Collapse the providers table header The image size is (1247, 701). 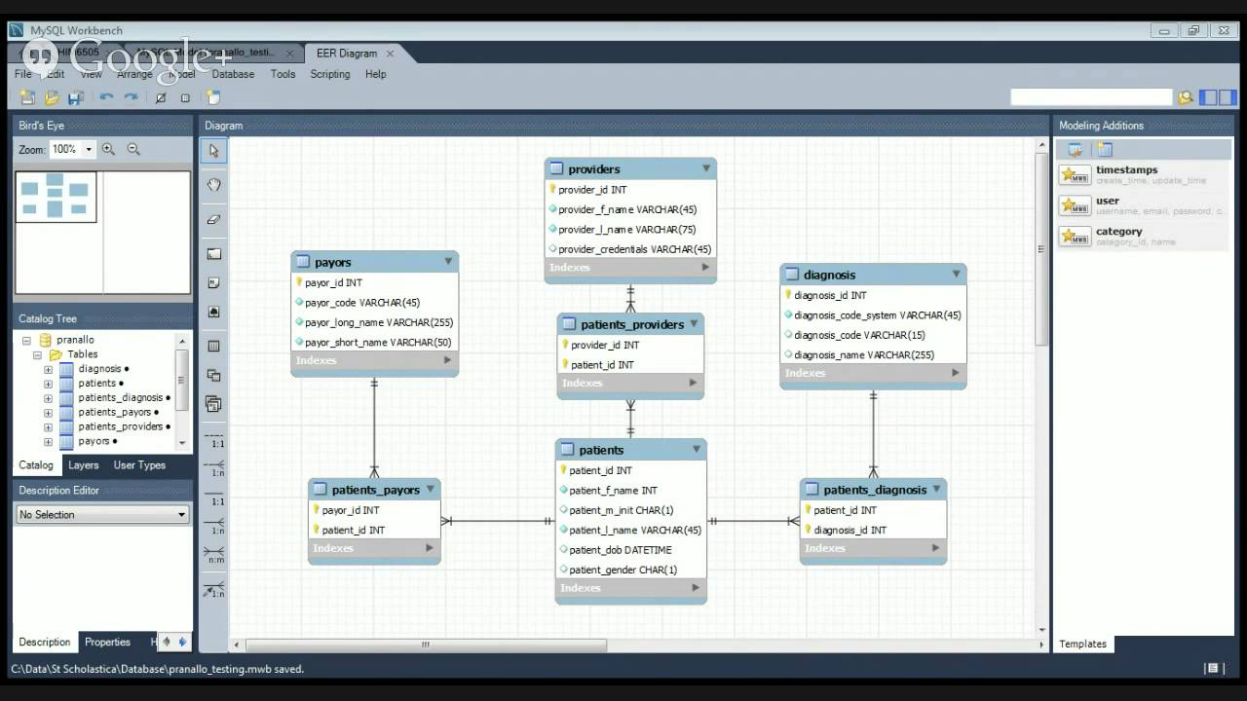(x=705, y=168)
